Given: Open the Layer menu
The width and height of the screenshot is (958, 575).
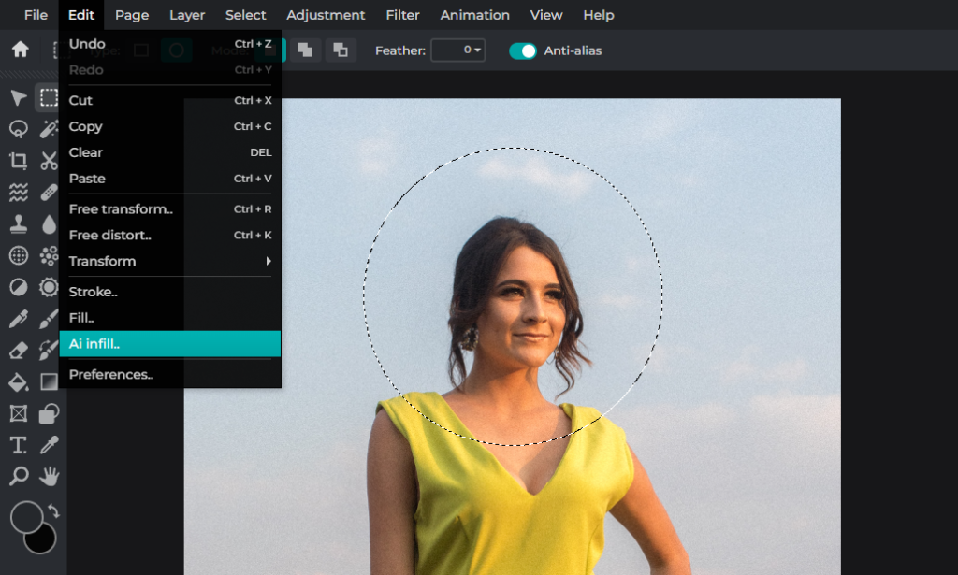Looking at the screenshot, I should 187,15.
